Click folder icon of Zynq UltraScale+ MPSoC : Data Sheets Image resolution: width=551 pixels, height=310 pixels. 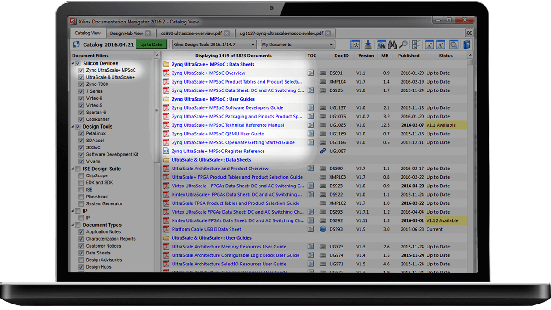166,64
